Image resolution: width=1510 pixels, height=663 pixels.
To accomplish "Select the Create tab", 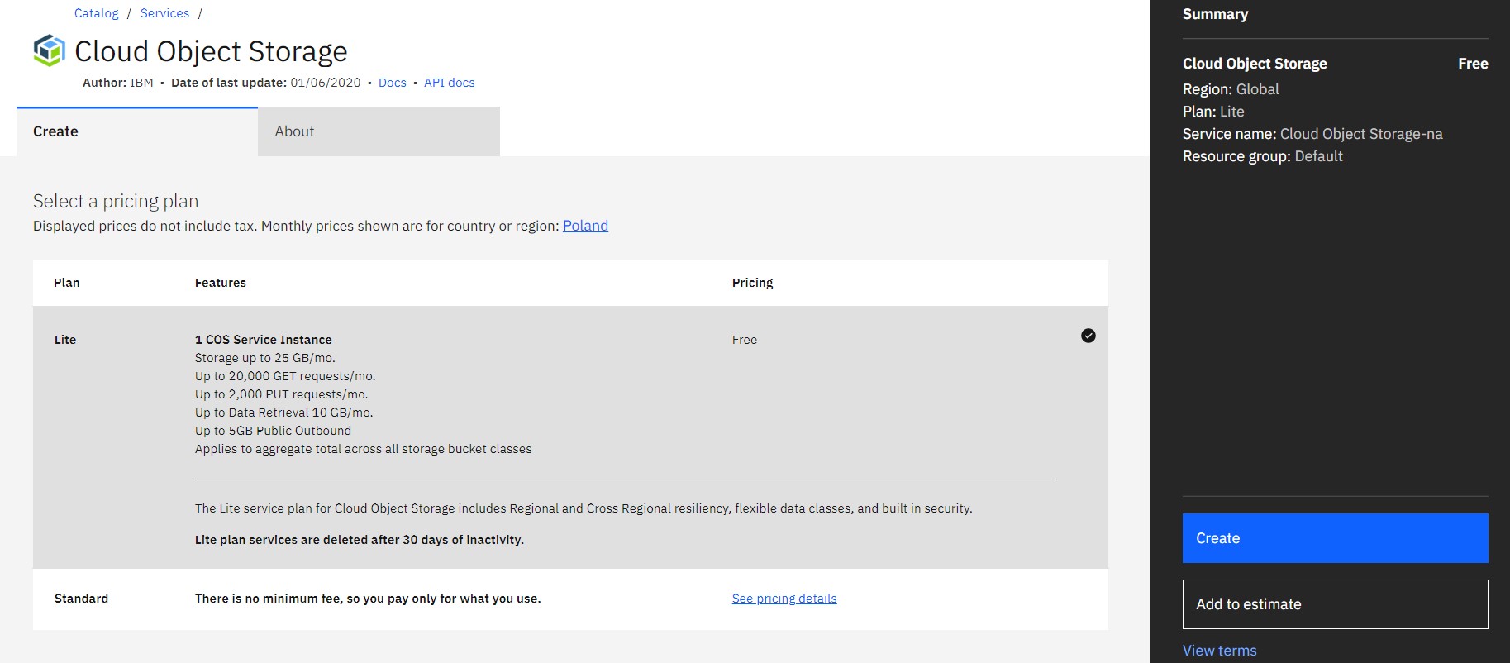I will pos(137,131).
